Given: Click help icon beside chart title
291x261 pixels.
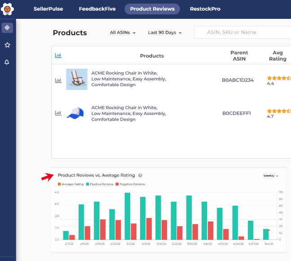Looking at the screenshot, I should coord(140,176).
